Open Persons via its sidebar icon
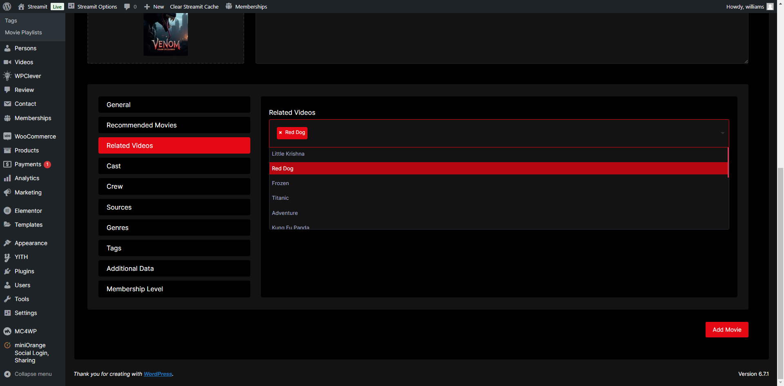Screen dimensions: 784x386 coord(7,48)
